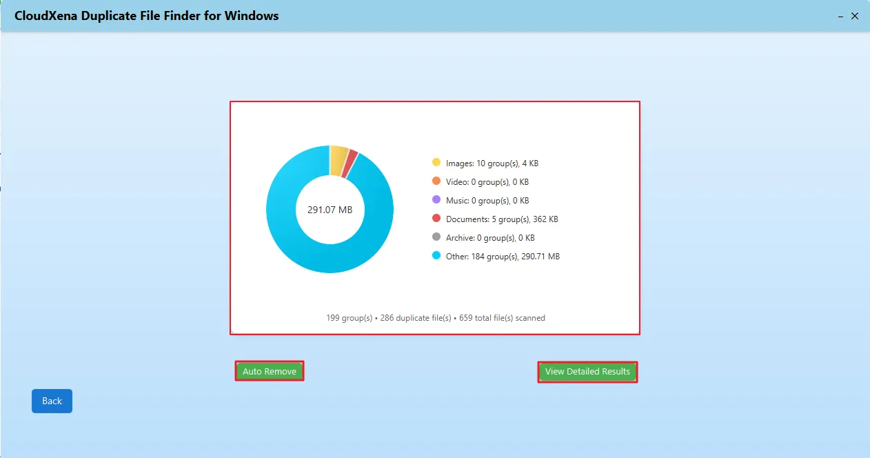The image size is (870, 458).
Task: Click the 291.07 MB total in the chart center
Action: 330,210
